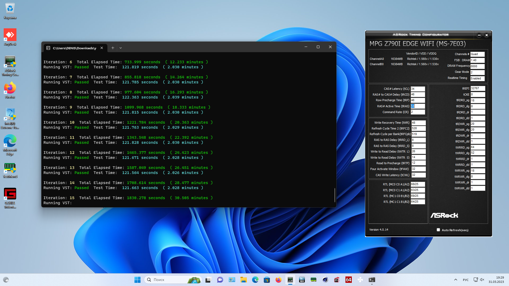509x286 pixels.
Task: Close the Downloads terminal tab
Action: pos(102,48)
